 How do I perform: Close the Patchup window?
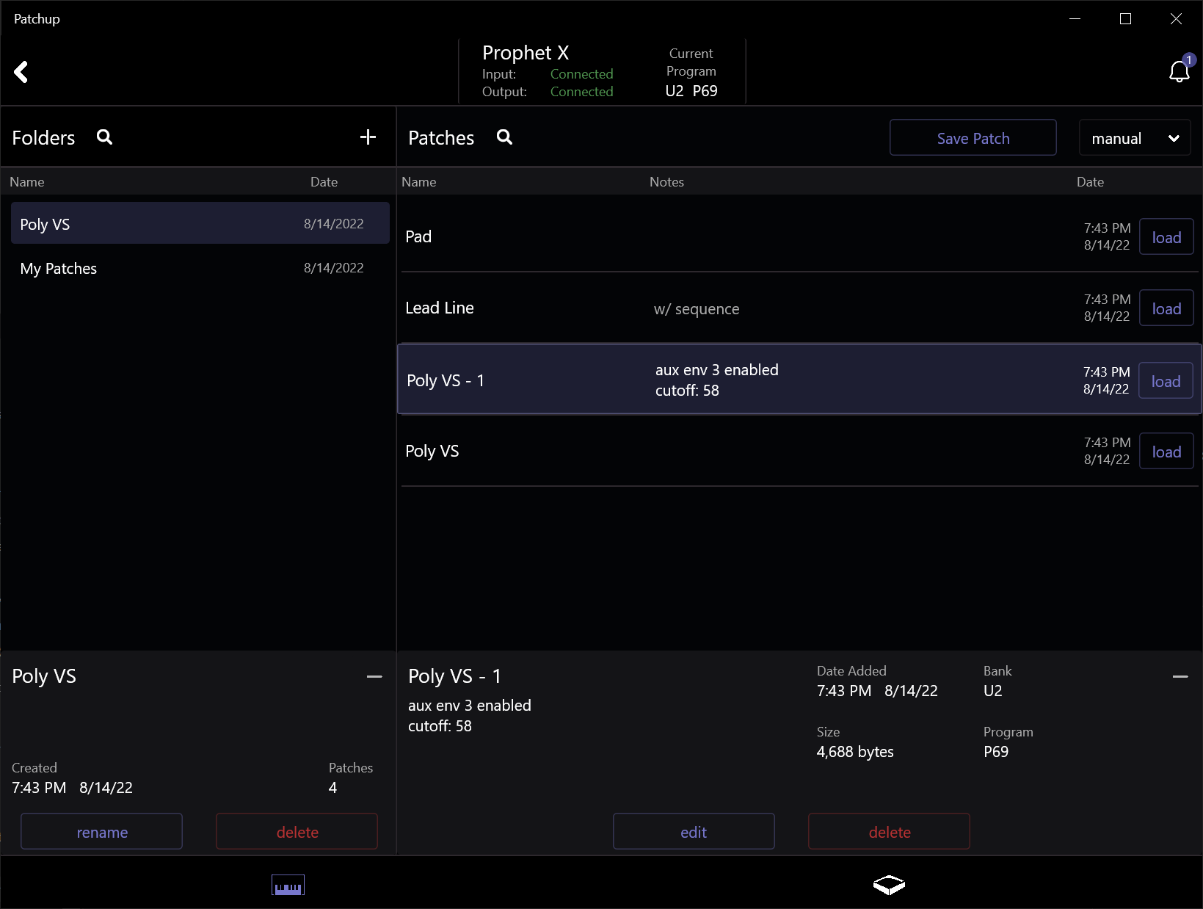point(1176,19)
